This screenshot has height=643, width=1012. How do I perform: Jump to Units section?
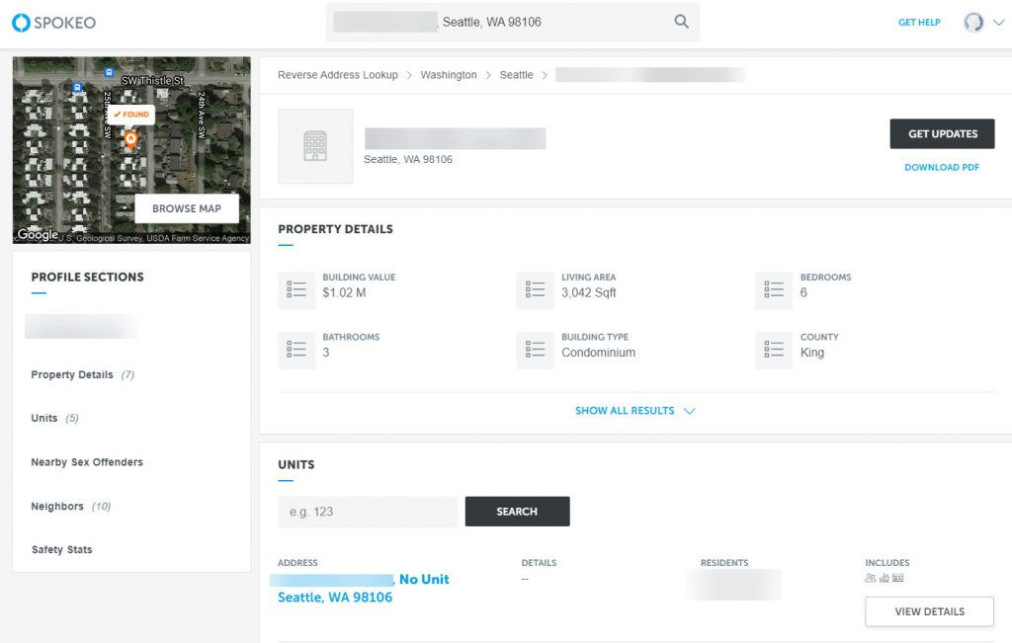(x=55, y=418)
